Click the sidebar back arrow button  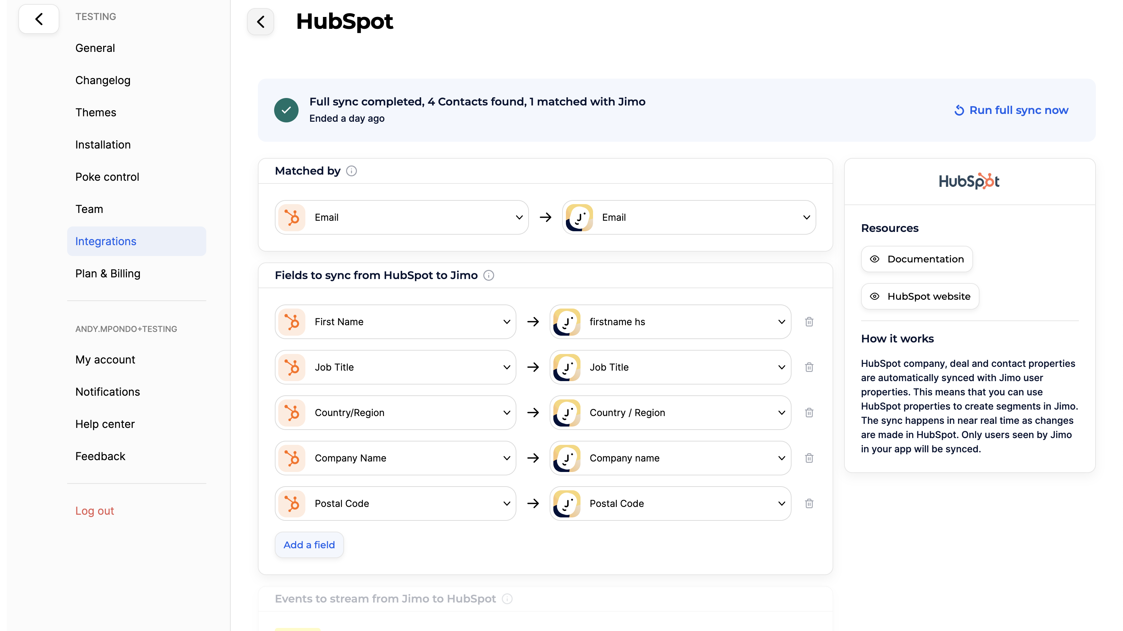click(x=39, y=19)
